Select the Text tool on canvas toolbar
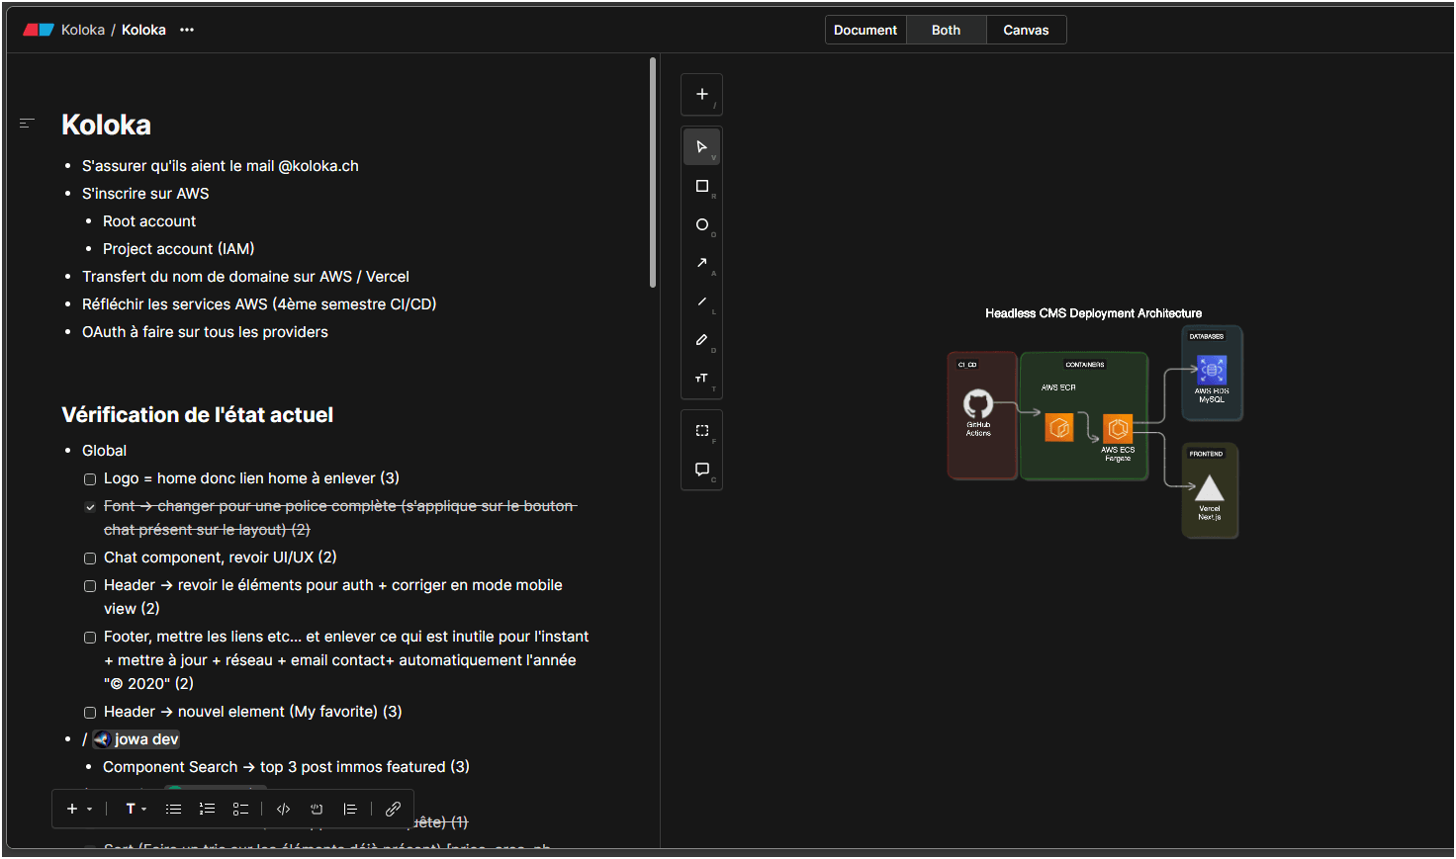The image size is (1456, 859). tap(701, 379)
